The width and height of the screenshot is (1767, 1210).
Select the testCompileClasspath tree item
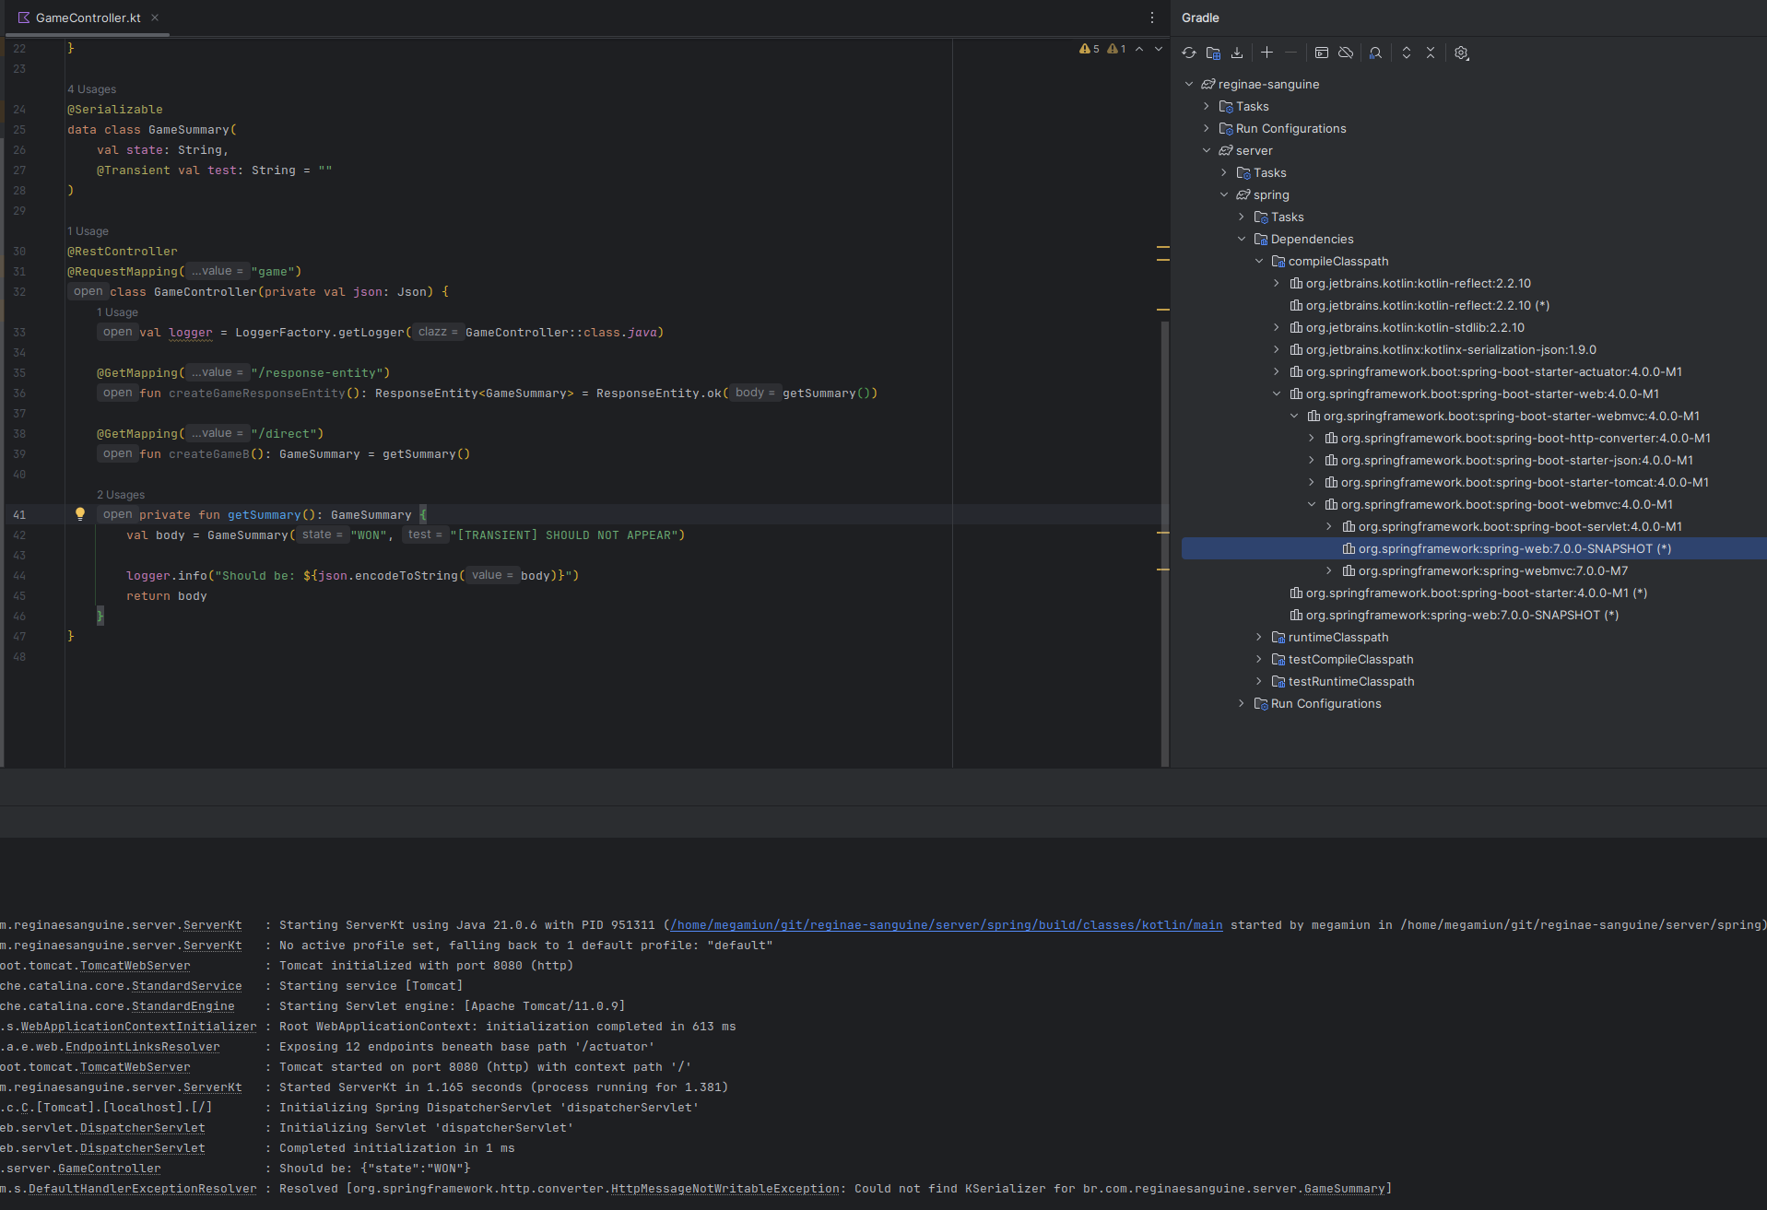[1350, 660]
